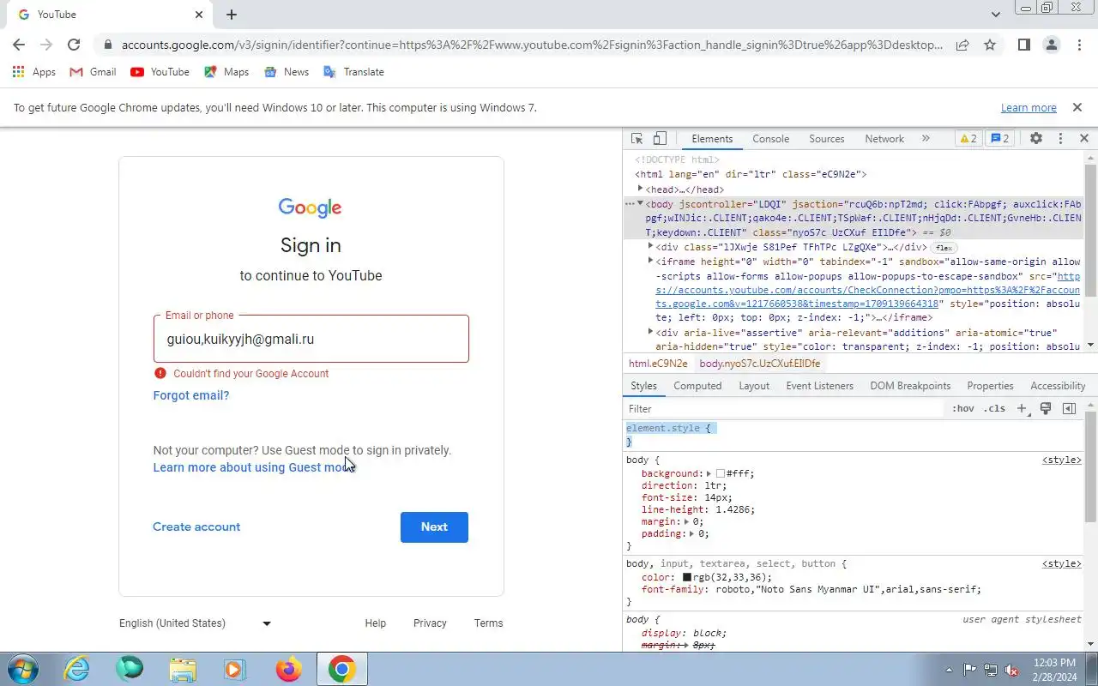Expand the iframe node in DOM tree

(x=650, y=261)
